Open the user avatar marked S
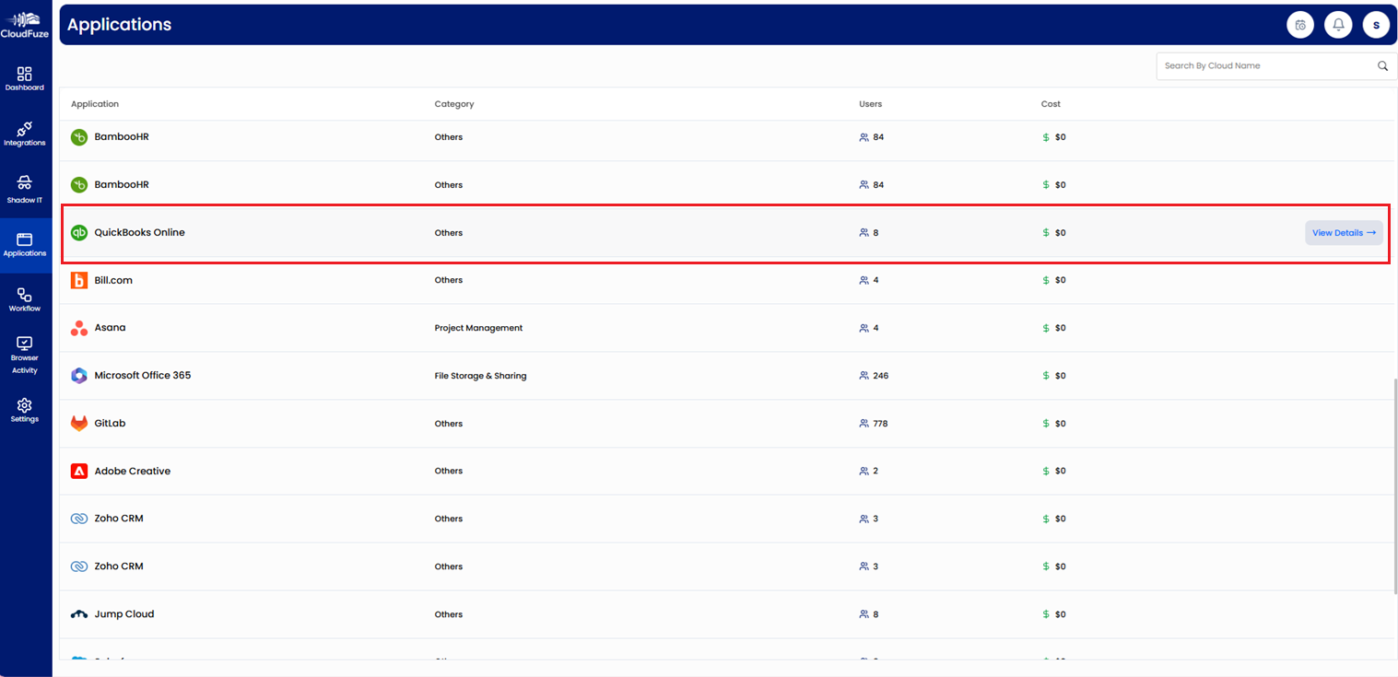 [x=1376, y=24]
